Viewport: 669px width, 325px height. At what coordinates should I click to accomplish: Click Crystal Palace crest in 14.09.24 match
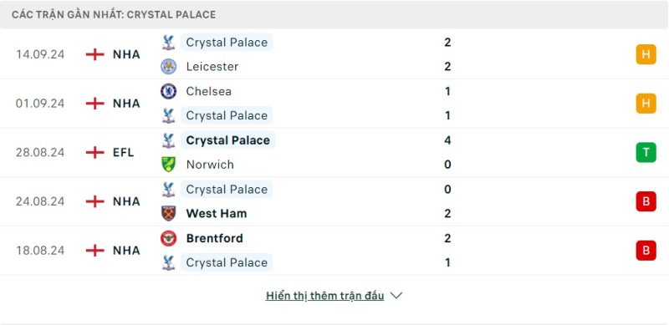[169, 43]
